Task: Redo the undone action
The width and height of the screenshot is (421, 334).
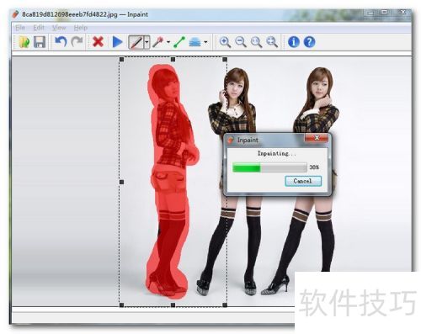Action: 77,42
